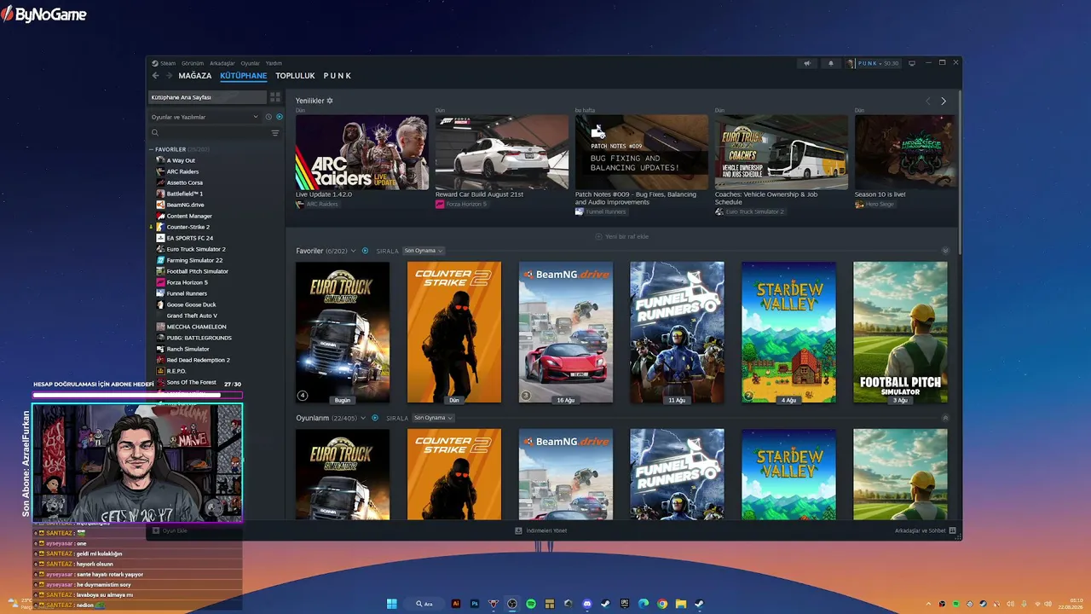
Task: Collapse the Oyunlarım shelf chevron
Action: click(945, 418)
